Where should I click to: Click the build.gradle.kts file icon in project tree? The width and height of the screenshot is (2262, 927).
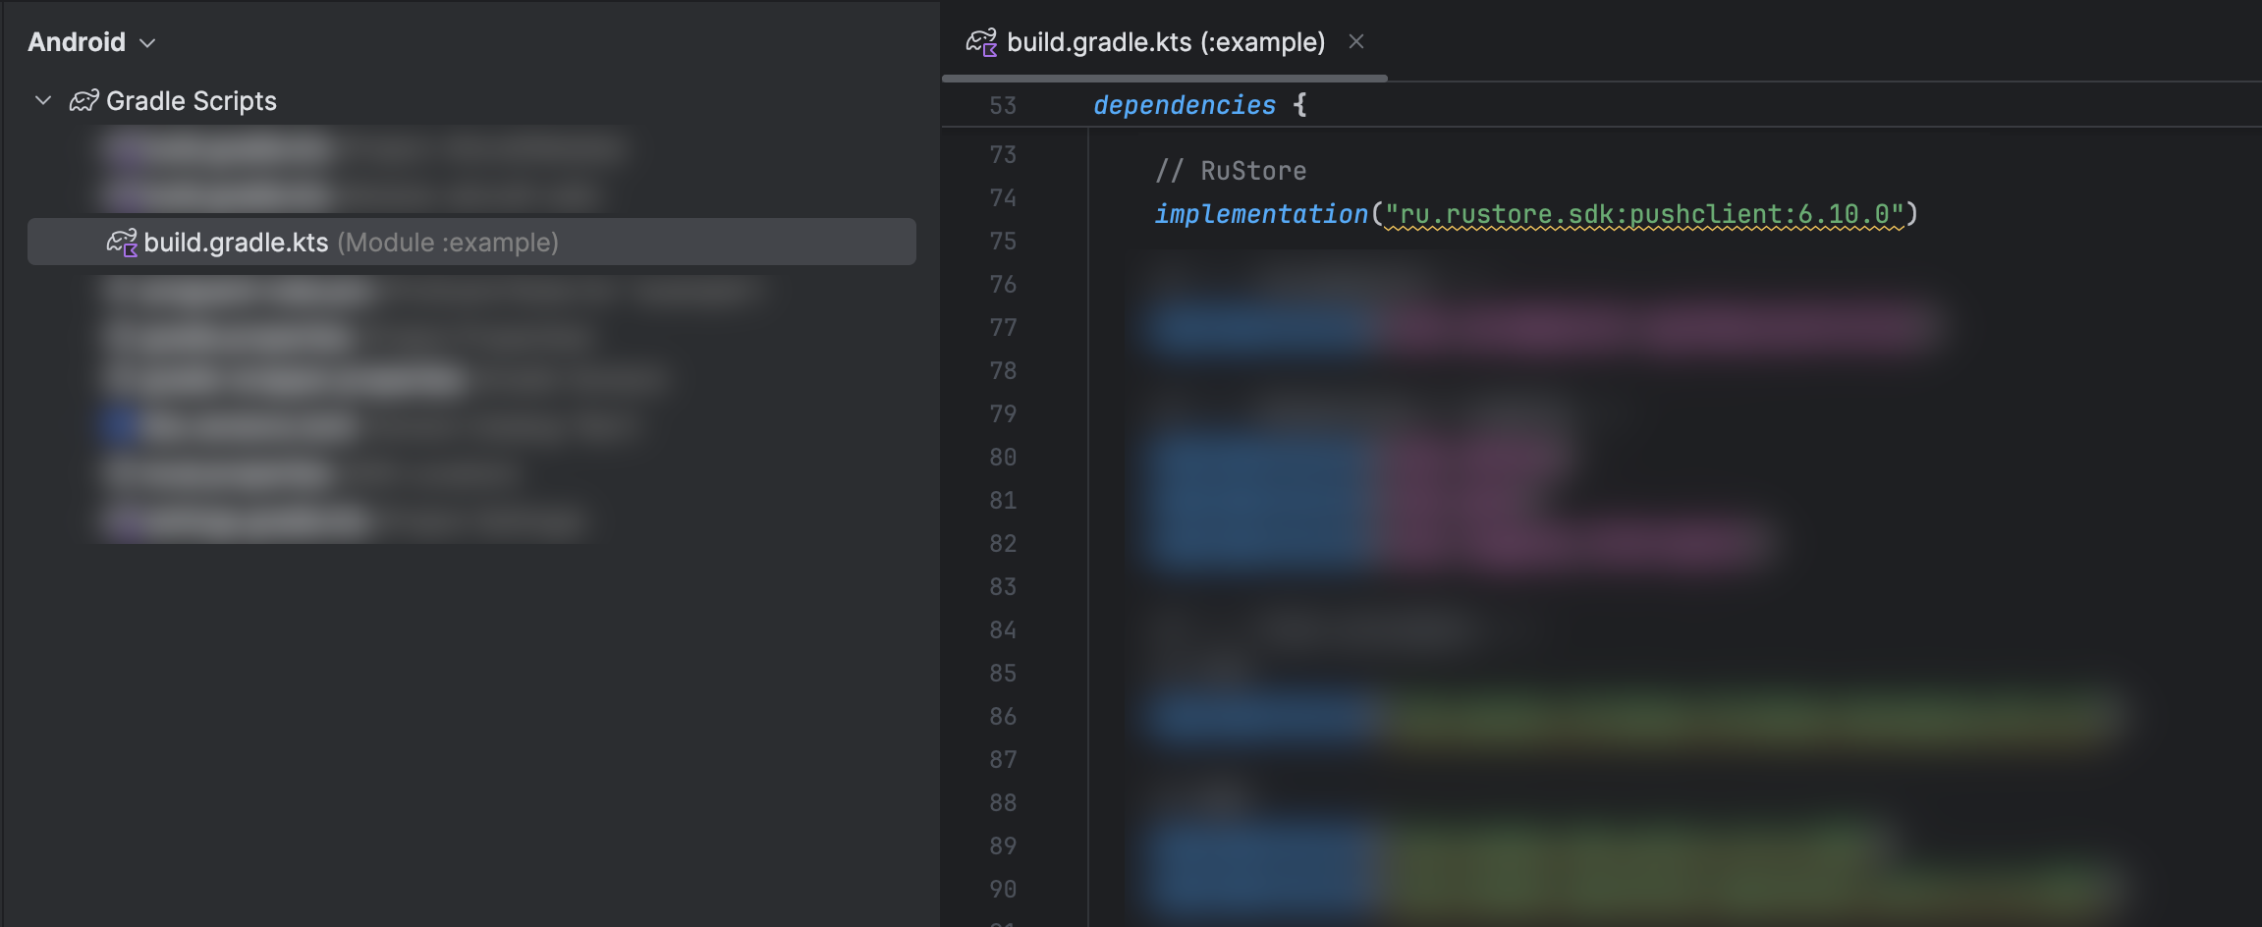coord(122,243)
